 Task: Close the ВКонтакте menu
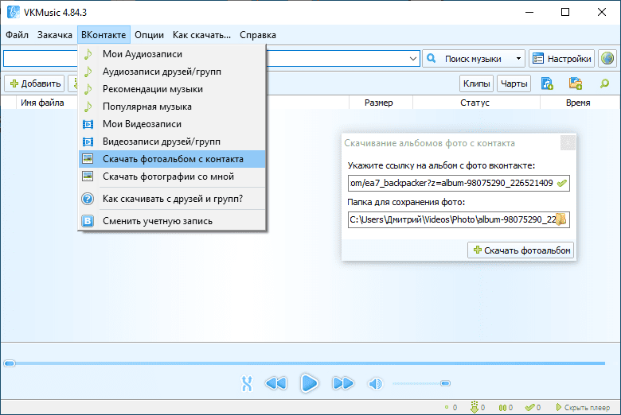click(x=103, y=35)
